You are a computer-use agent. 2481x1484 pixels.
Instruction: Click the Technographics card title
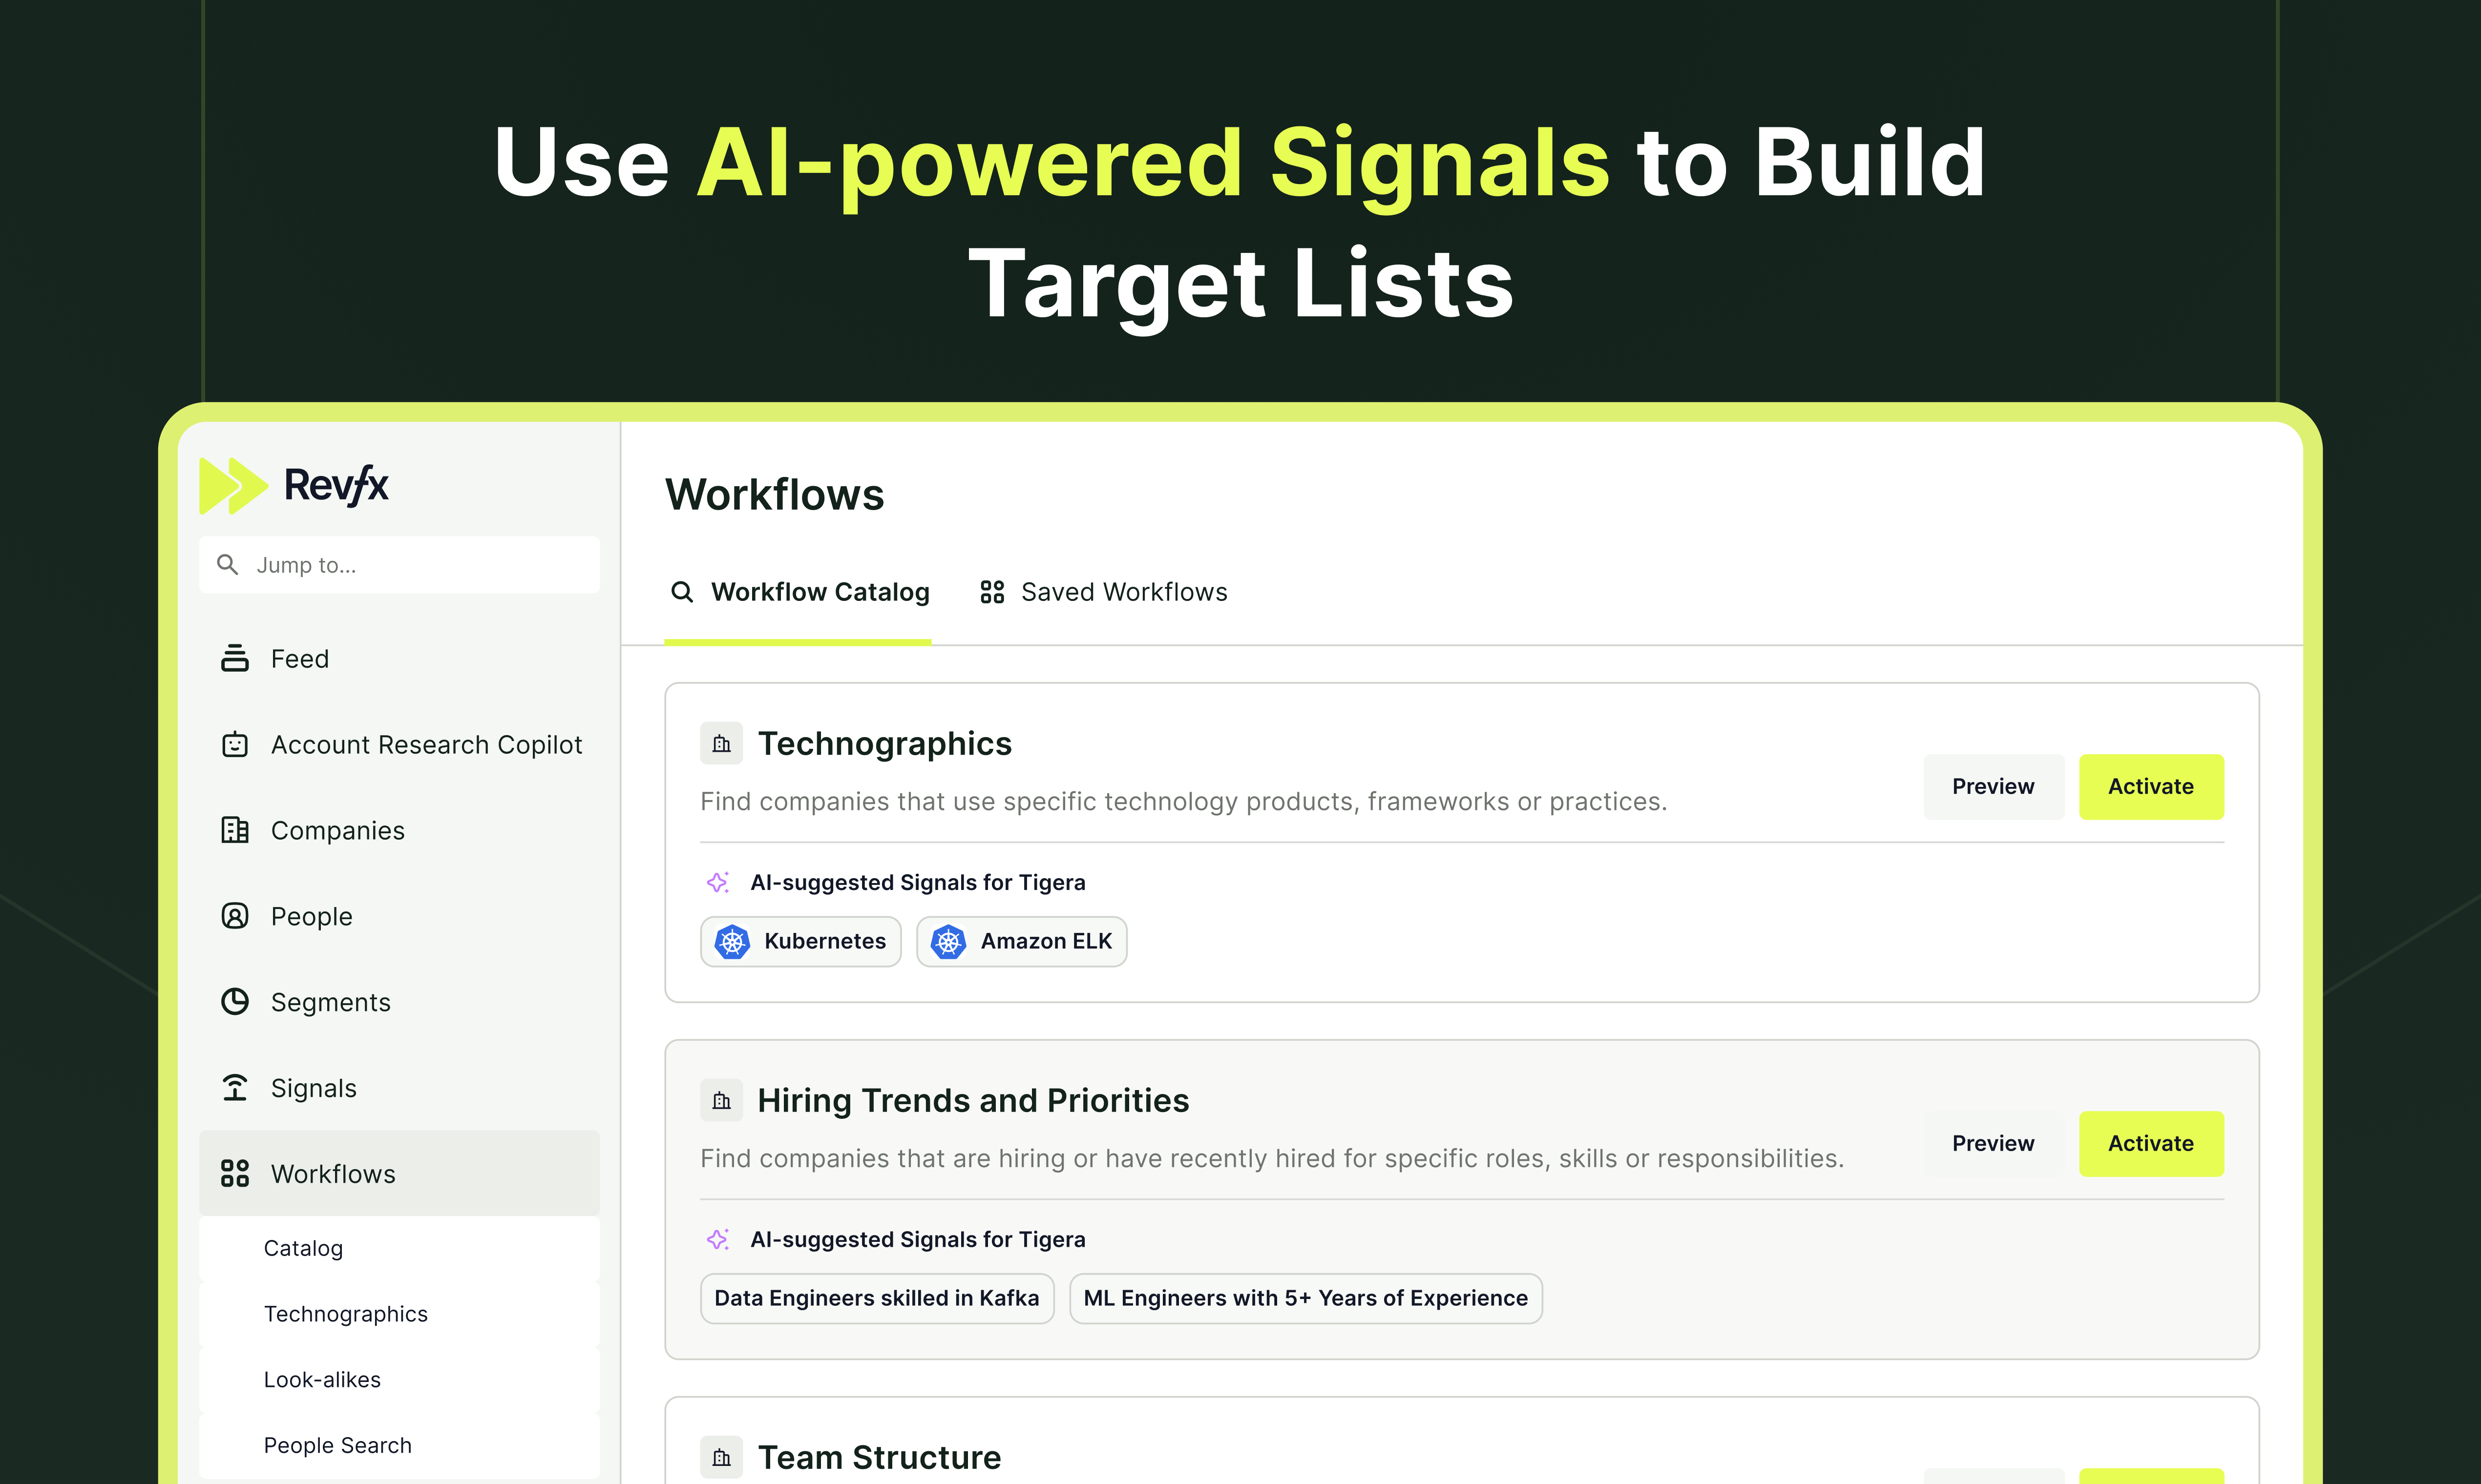click(885, 744)
